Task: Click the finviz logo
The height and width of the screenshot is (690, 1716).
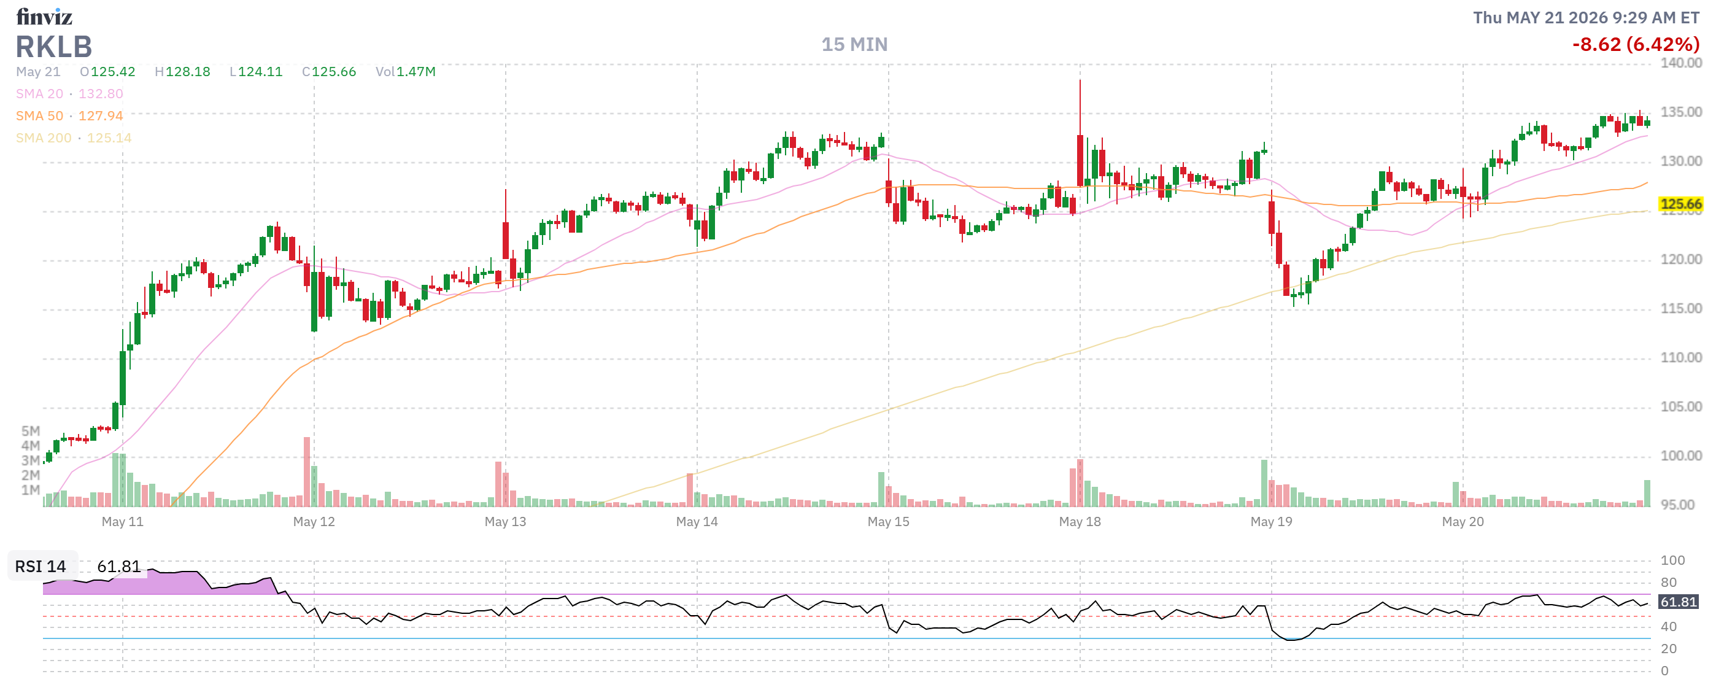Action: tap(44, 16)
